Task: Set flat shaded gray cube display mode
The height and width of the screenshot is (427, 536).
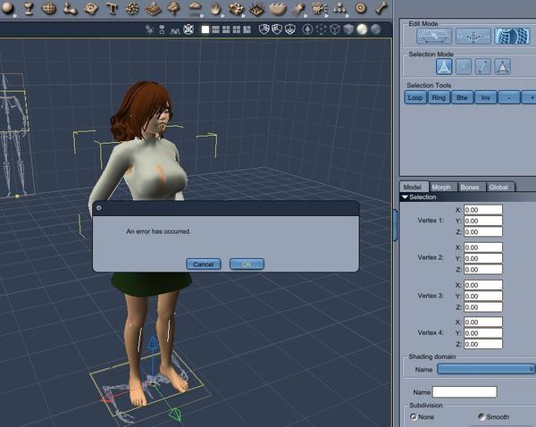Action: tap(348, 29)
